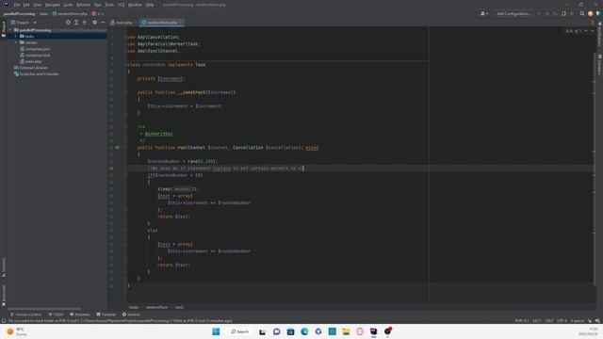603x339 pixels.
Task: Click parallelProcessing in navigation bar
Action: tap(19, 13)
